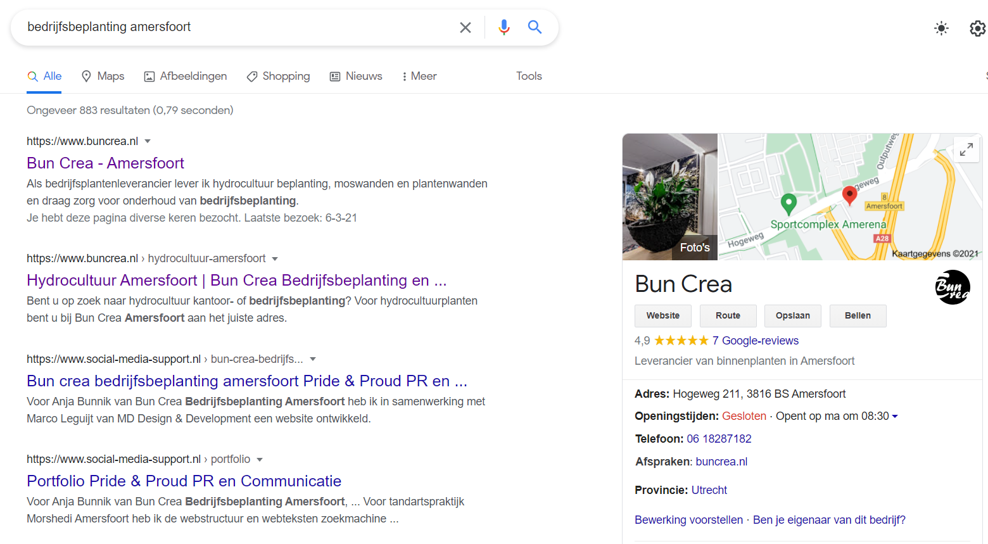Click the five-star rating graphic
Screen dimensions: 988x544
[x=681, y=341]
